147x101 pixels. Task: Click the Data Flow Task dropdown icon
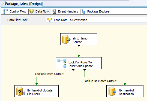point(50,20)
